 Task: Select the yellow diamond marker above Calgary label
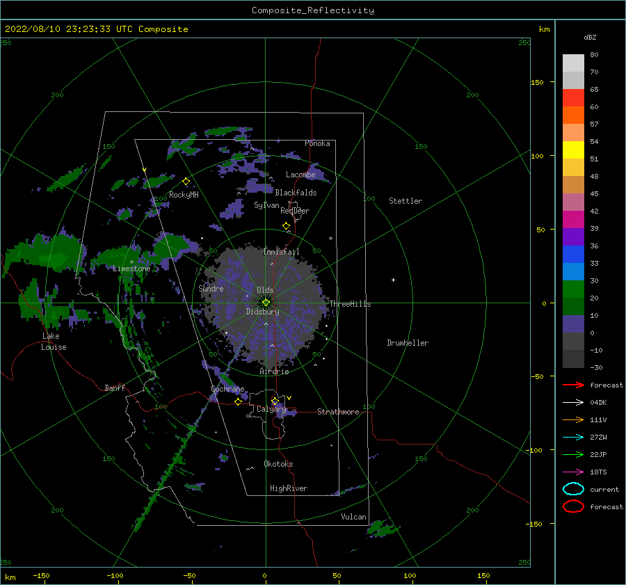point(275,401)
